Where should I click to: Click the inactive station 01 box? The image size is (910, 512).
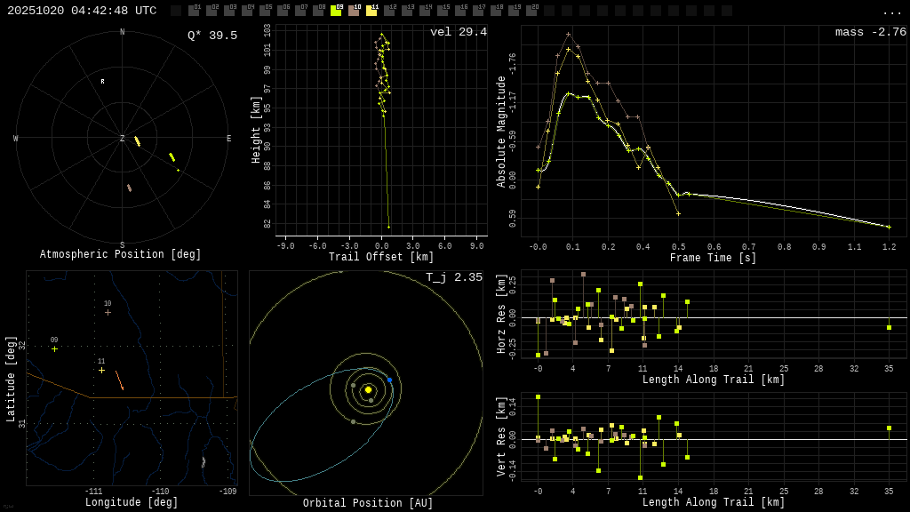pos(194,11)
